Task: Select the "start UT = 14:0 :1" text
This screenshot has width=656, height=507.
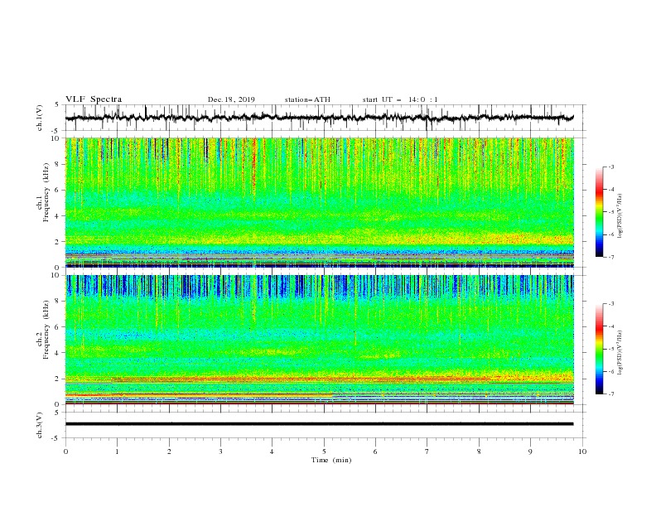Action: 400,99
